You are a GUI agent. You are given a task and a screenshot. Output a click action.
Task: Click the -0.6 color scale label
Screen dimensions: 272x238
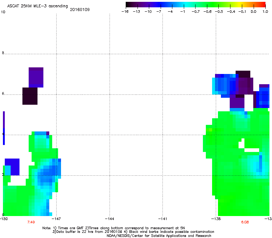[x=207, y=12]
